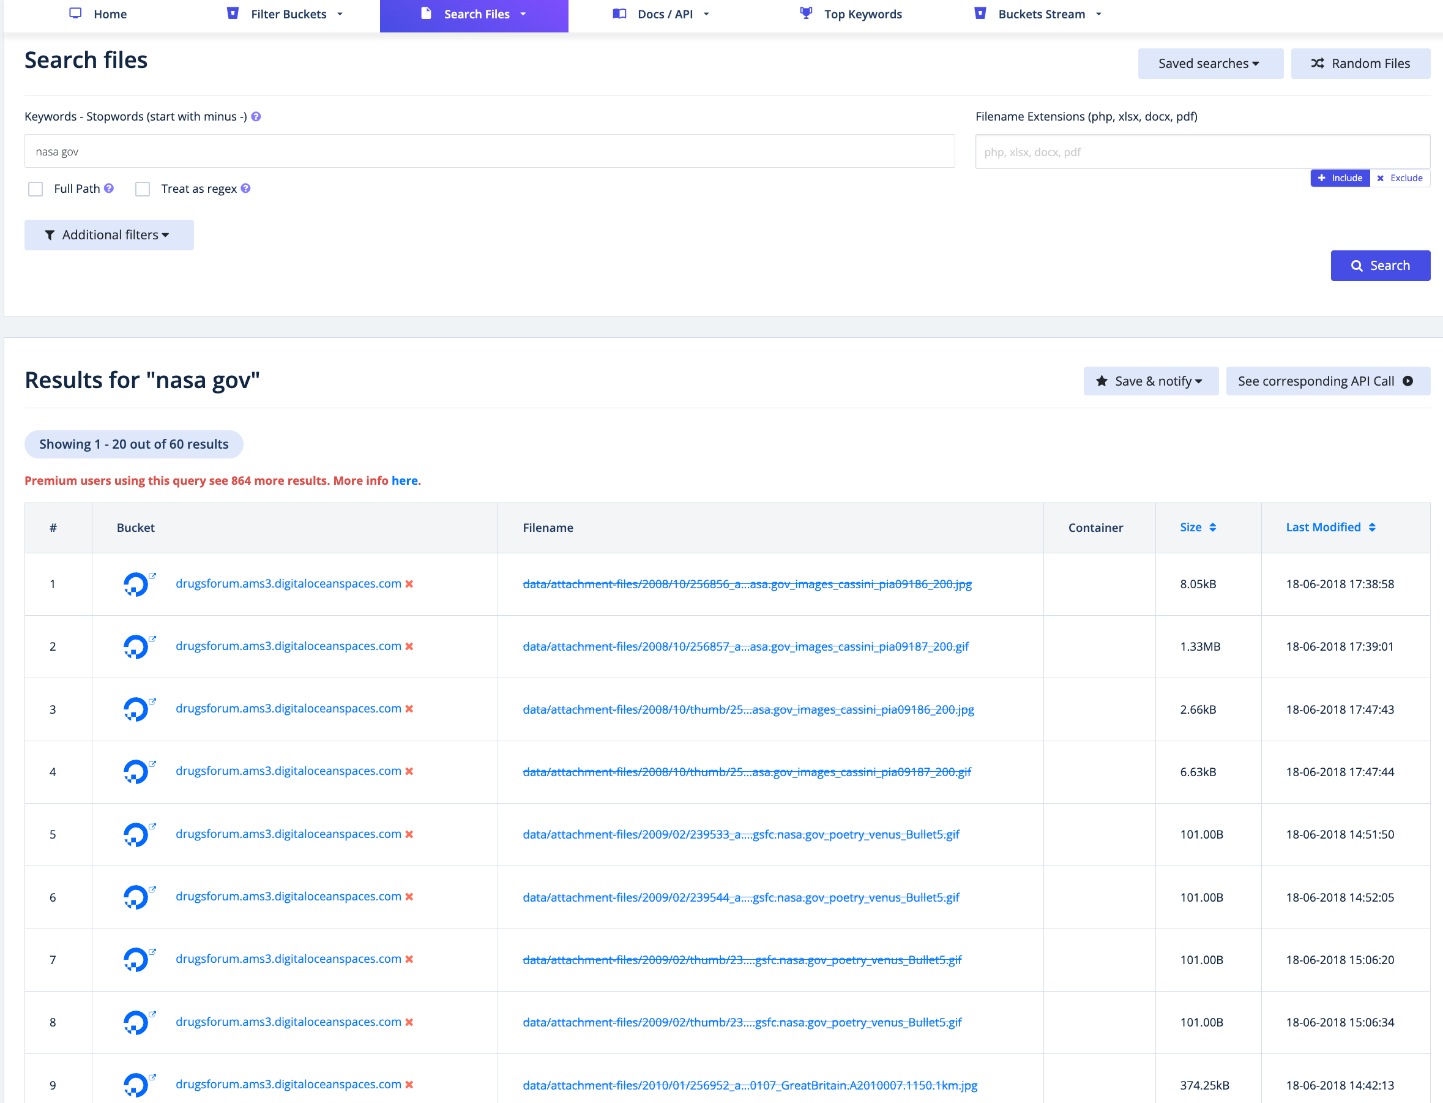Open the Saved searches dropdown
The image size is (1443, 1103).
[1209, 64]
